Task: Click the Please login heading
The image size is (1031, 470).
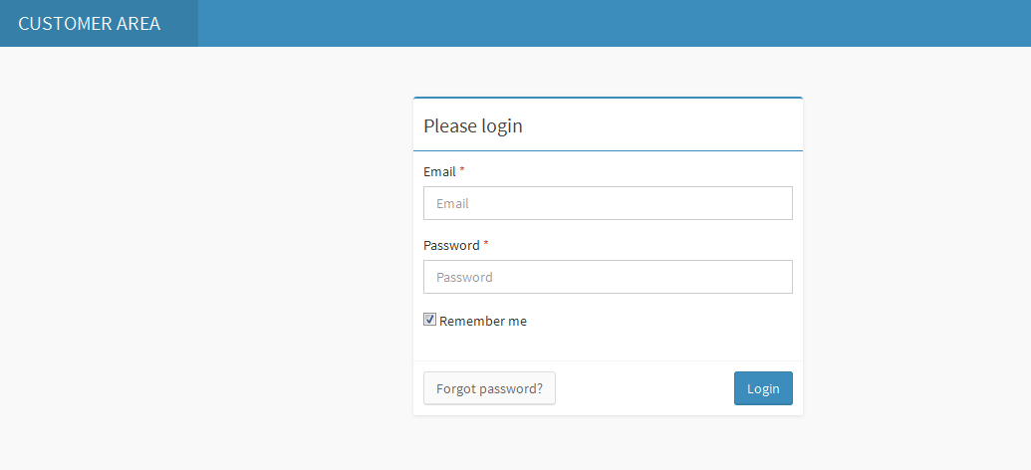Action: pos(473,126)
